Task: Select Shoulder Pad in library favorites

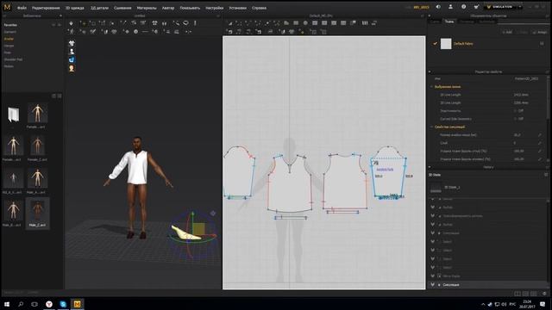Action: 13,59
